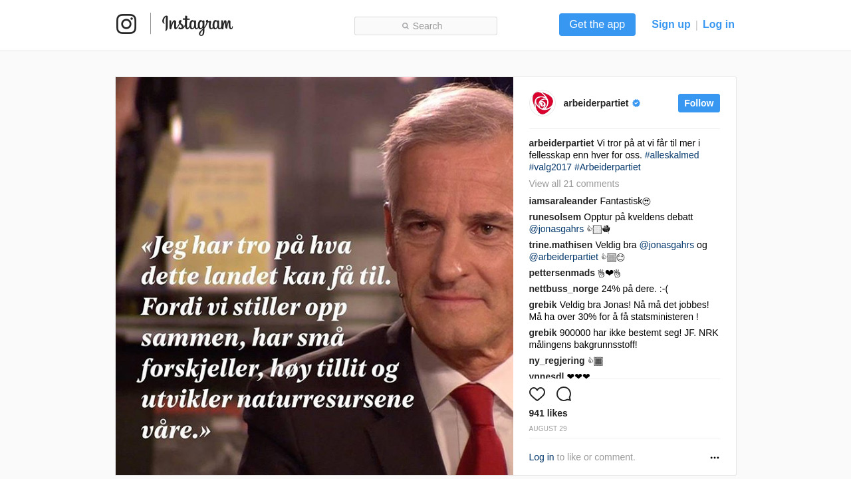Open the Instagram wordmark home link

click(197, 25)
